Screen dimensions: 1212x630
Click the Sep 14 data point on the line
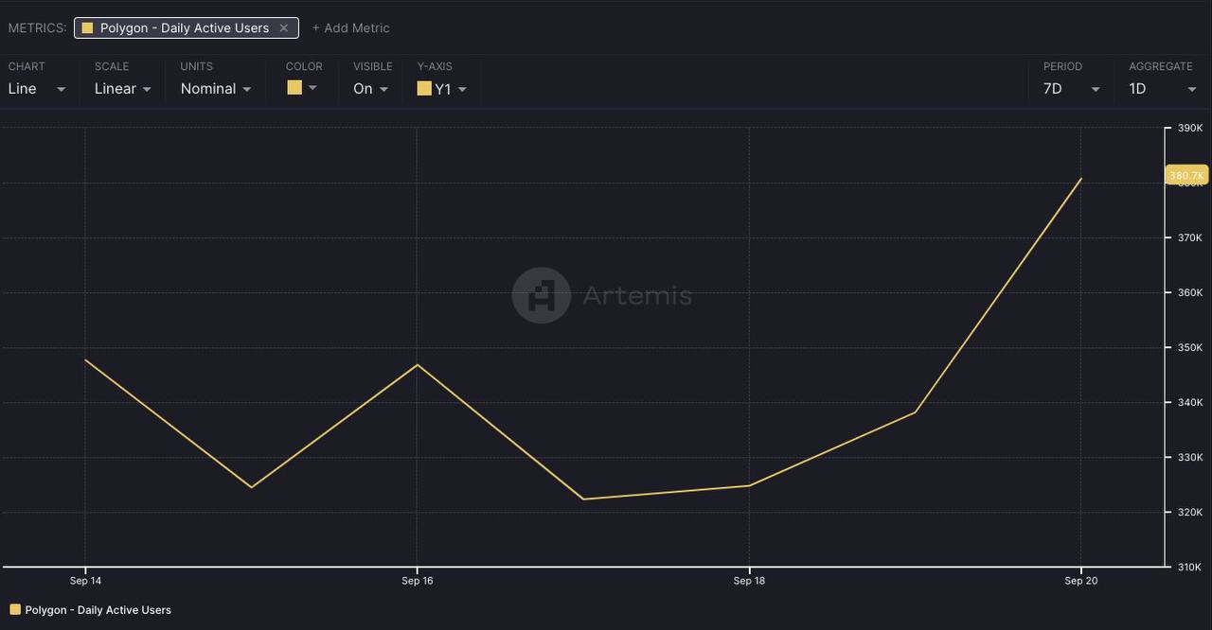[x=85, y=360]
